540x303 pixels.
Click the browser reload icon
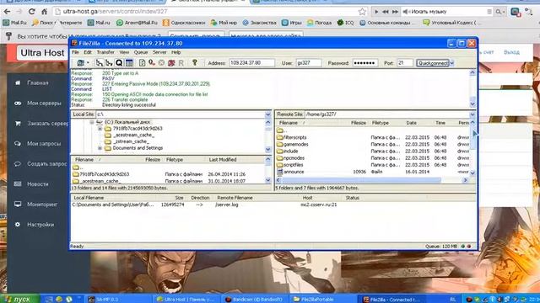pyautogui.click(x=32, y=11)
